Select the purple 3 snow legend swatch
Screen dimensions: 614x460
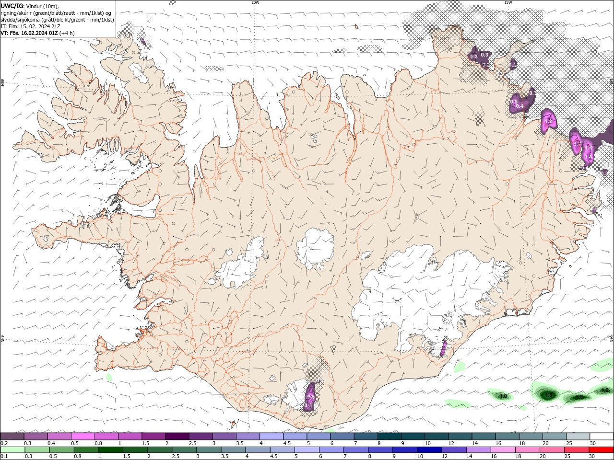(x=224, y=437)
